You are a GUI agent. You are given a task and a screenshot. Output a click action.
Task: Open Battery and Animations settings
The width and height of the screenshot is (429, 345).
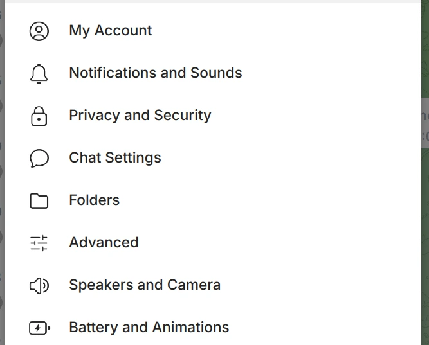click(x=213, y=327)
